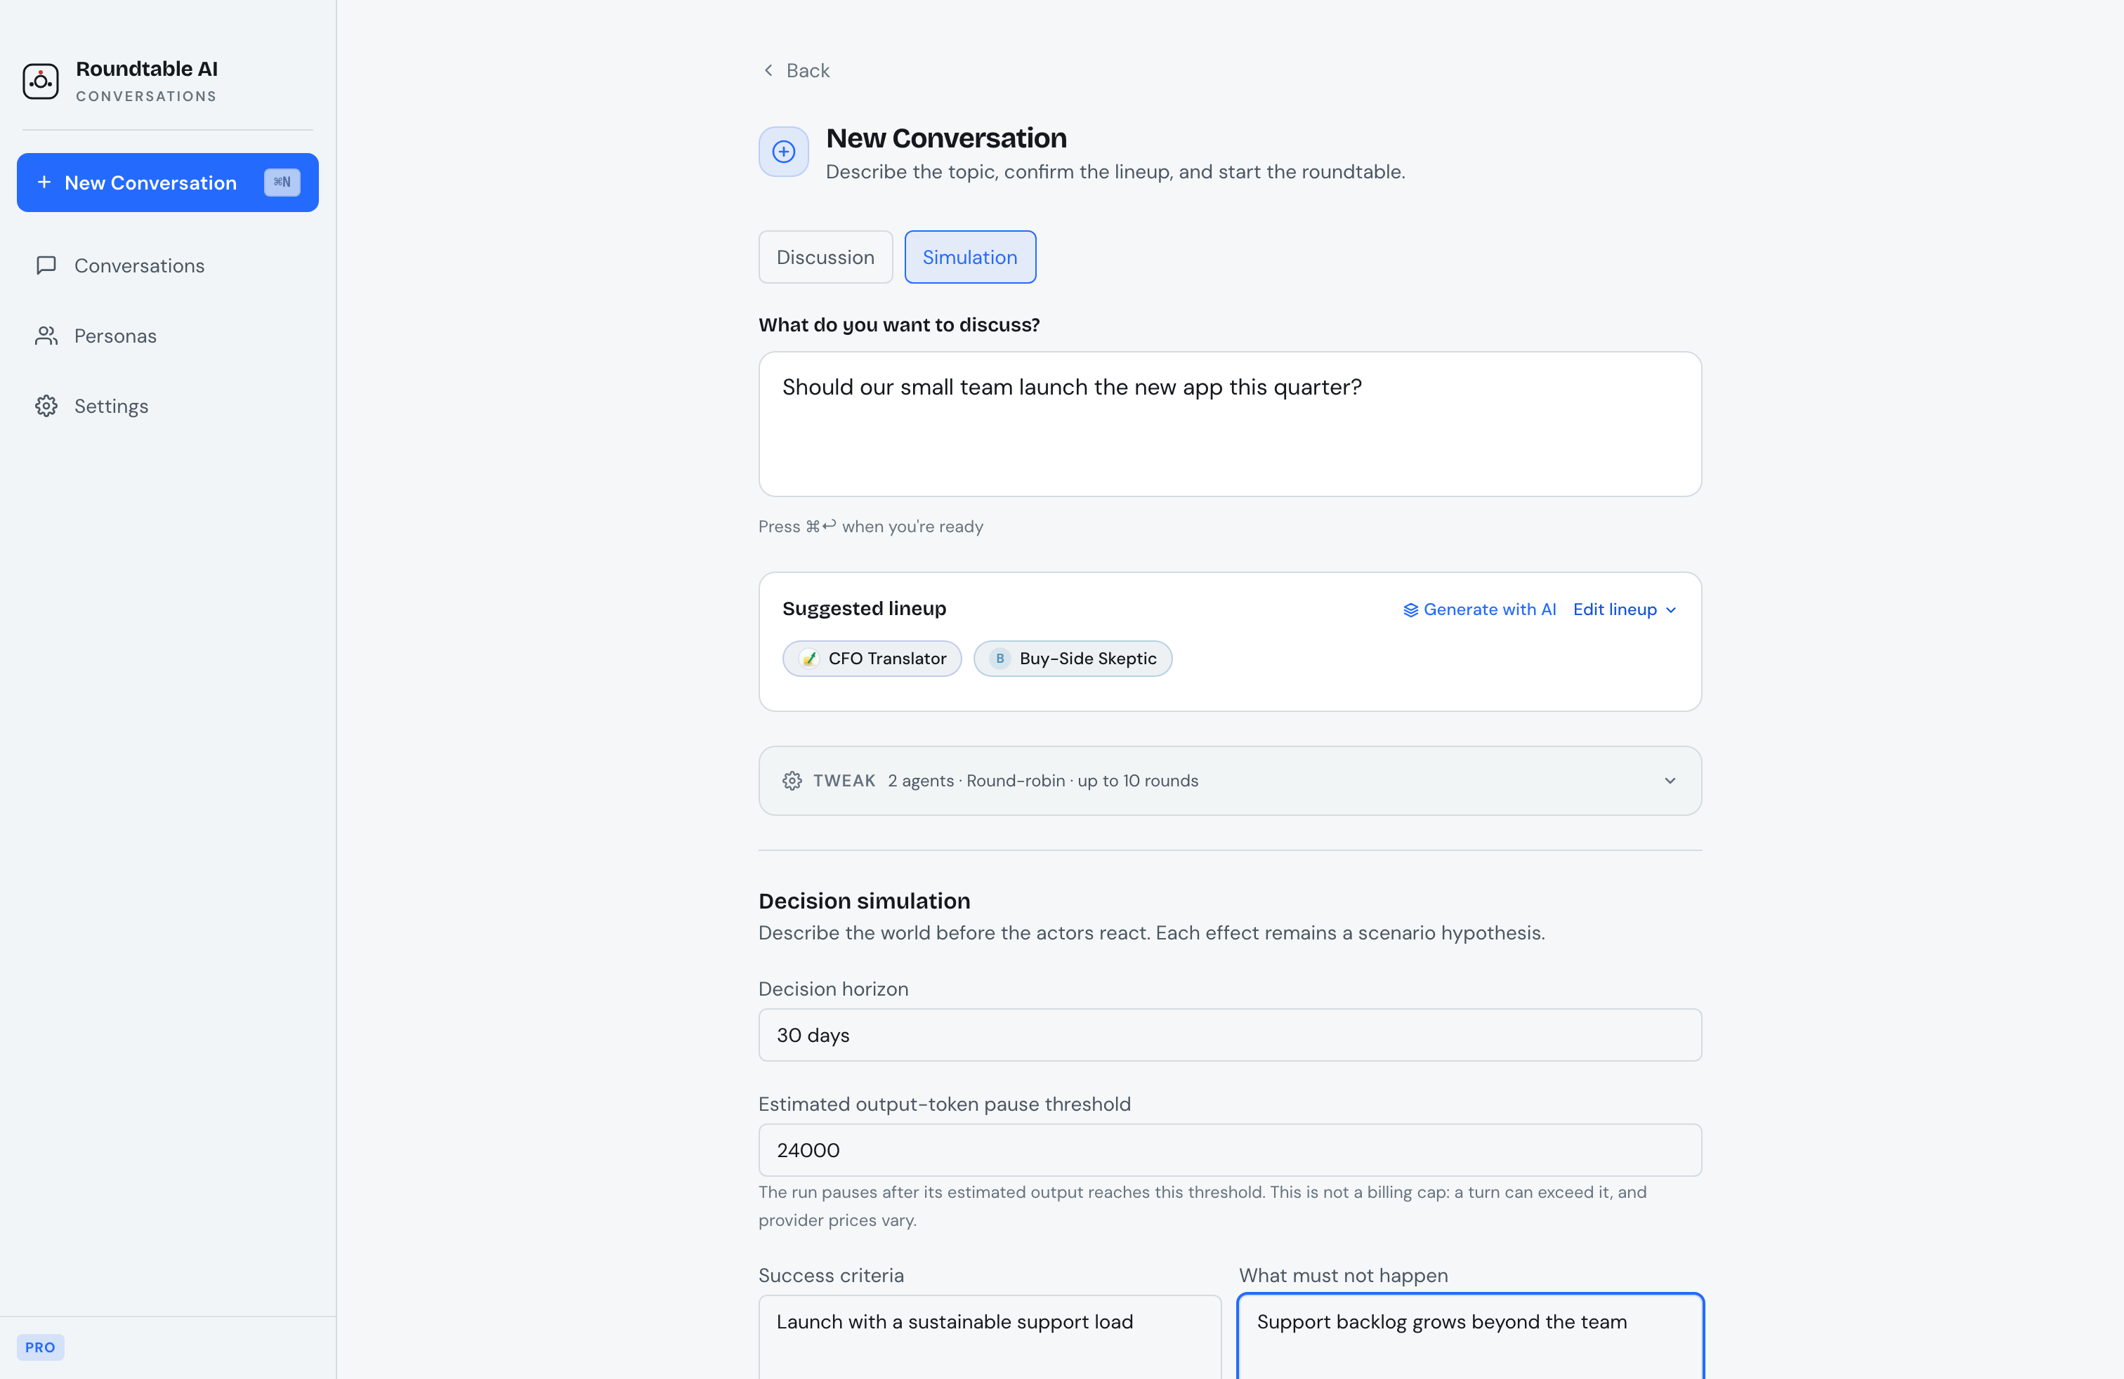Click the Settings gear icon in sidebar
2124x1379 pixels.
(46, 406)
